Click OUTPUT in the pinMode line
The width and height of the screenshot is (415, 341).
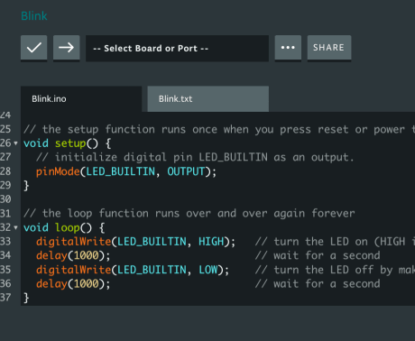pos(186,171)
